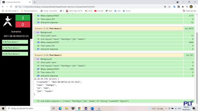Open Dropbox from the taskbar
This screenshot has width=198, height=111.
coord(73,108)
